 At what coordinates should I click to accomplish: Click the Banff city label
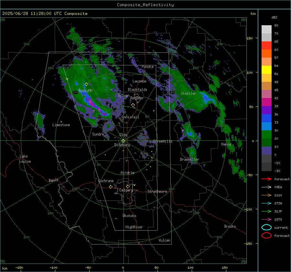pyautogui.click(x=53, y=180)
